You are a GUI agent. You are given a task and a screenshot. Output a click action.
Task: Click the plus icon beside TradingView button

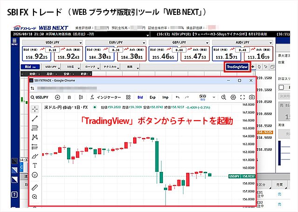(253, 67)
